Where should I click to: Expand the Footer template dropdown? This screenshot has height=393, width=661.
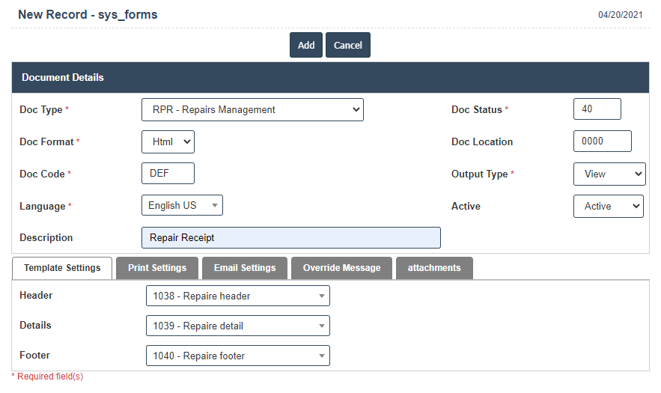click(x=237, y=356)
